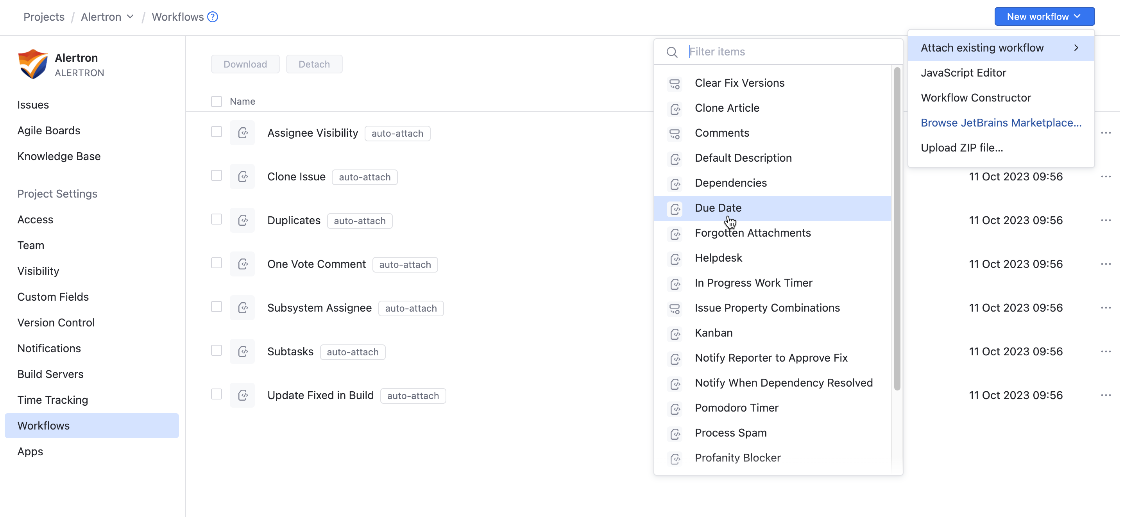Toggle the select-all checkbox above the Name column
The height and width of the screenshot is (517, 1124).
216,101
